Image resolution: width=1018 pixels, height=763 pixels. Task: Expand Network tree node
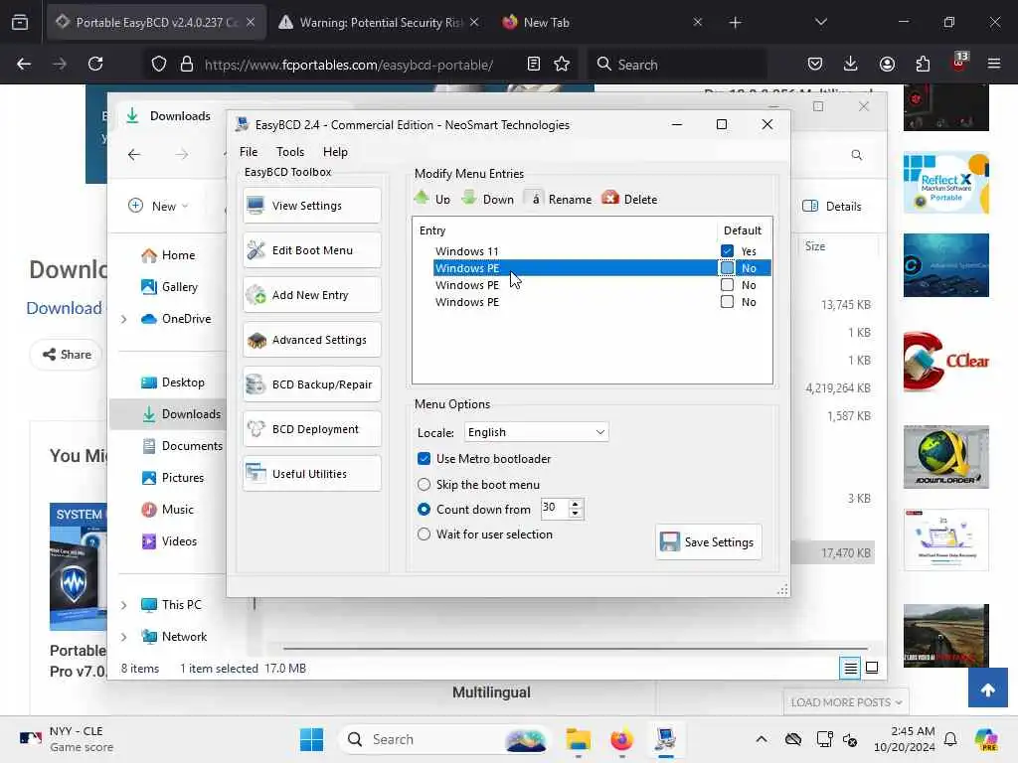[123, 637]
